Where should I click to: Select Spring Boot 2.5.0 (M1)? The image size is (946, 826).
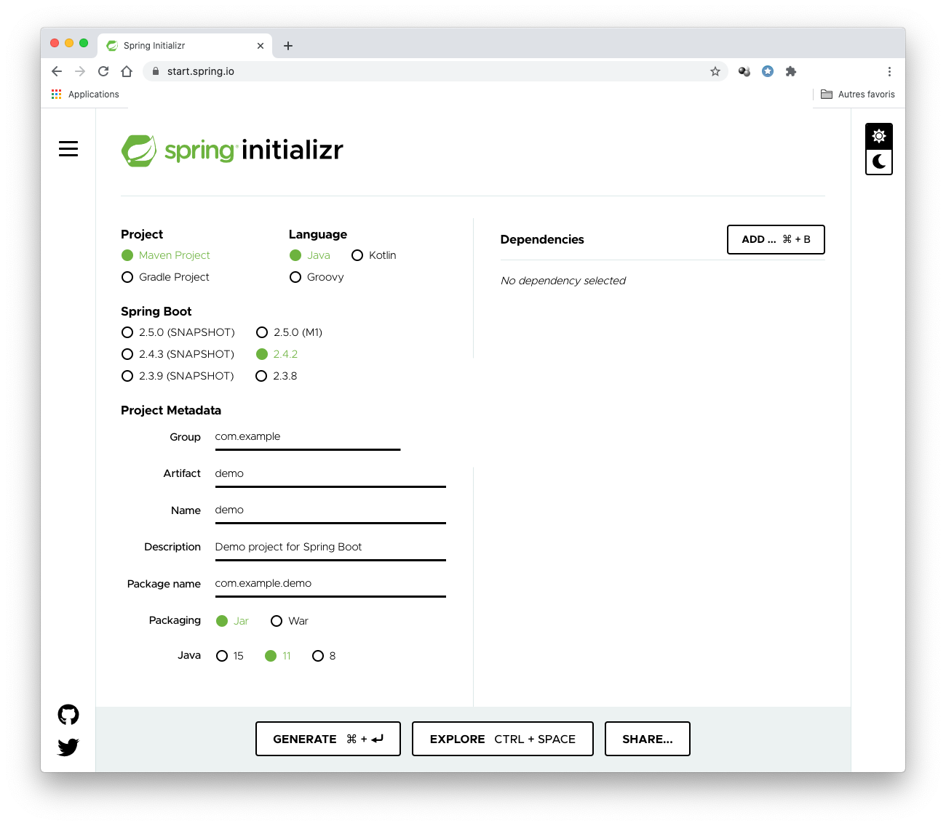pos(290,332)
